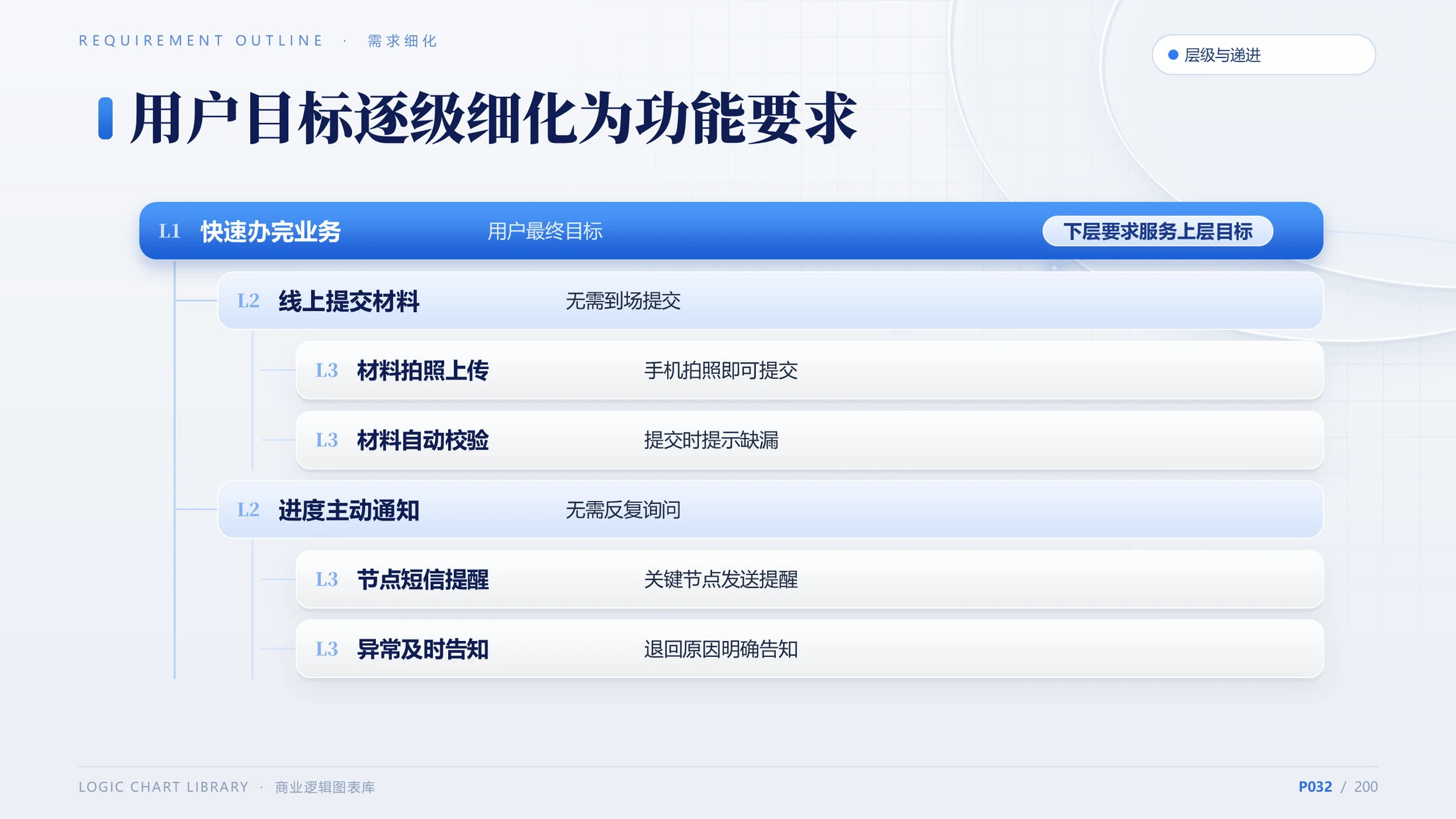This screenshot has height=819, width=1456.
Task: Select the L1 快速办完业务 row
Action: [731, 231]
